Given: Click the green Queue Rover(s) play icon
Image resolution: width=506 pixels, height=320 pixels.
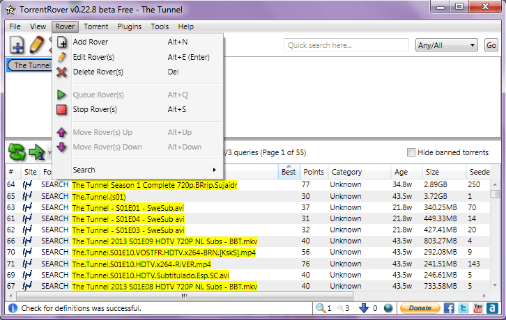Looking at the screenshot, I should click(x=61, y=95).
